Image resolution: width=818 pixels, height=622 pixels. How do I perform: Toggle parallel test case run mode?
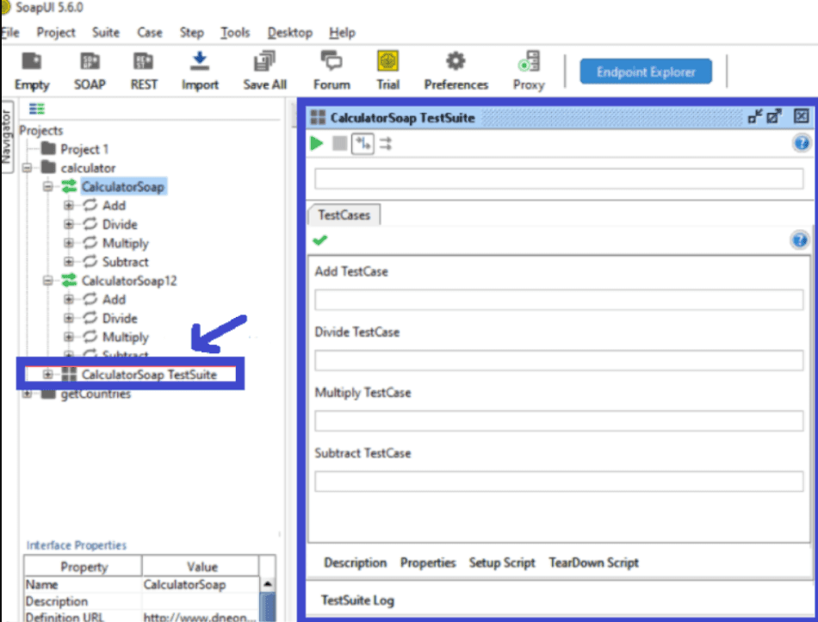pos(386,144)
